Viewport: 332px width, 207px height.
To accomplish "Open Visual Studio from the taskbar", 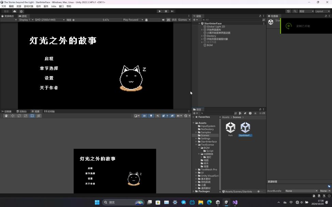I will point(235,202).
